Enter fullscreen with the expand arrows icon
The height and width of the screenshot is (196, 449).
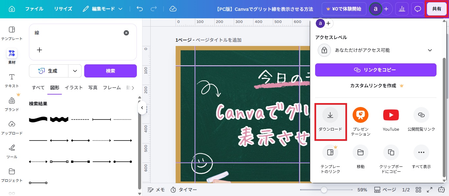click(x=430, y=190)
